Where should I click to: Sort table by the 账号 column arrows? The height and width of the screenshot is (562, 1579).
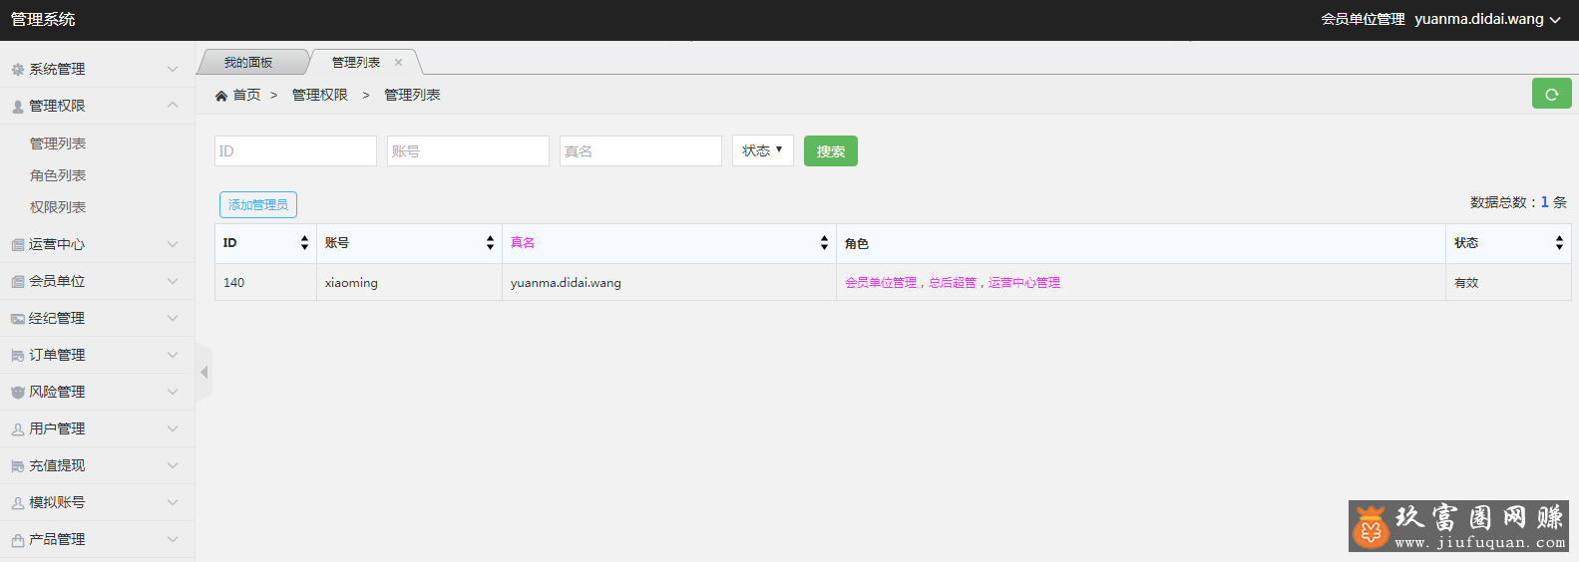coord(490,243)
